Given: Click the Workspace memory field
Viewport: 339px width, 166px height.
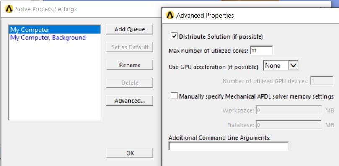Looking at the screenshot, I should (289, 110).
